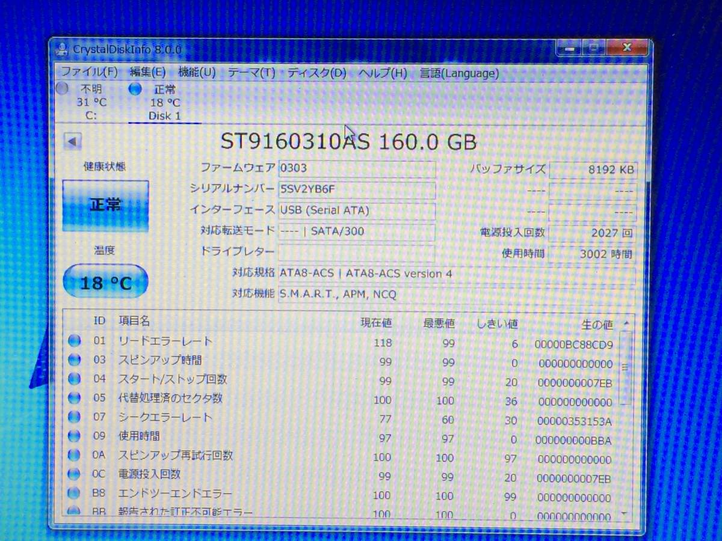
Task: Click the status indicator for スピンアップ時間
Action: pos(74,359)
